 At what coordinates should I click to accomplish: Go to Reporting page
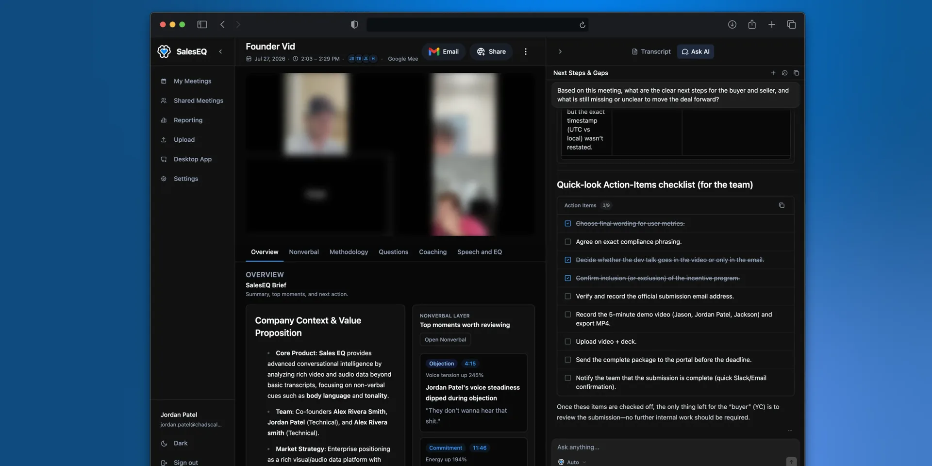pos(188,120)
